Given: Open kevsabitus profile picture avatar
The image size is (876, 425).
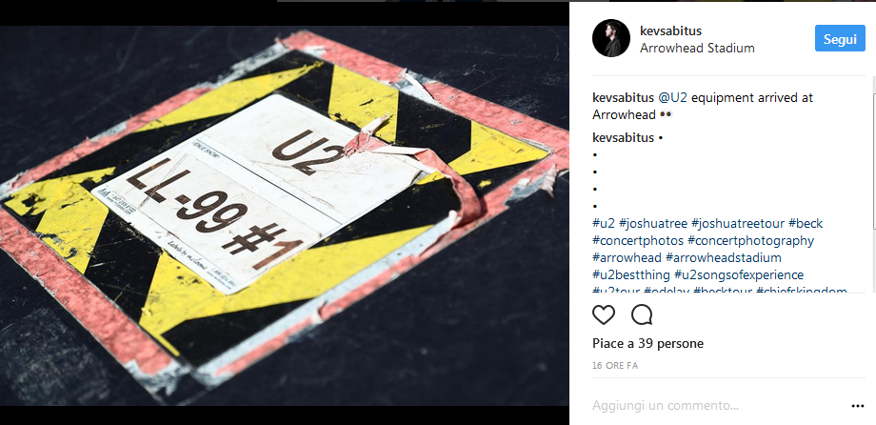Looking at the screenshot, I should 611,38.
